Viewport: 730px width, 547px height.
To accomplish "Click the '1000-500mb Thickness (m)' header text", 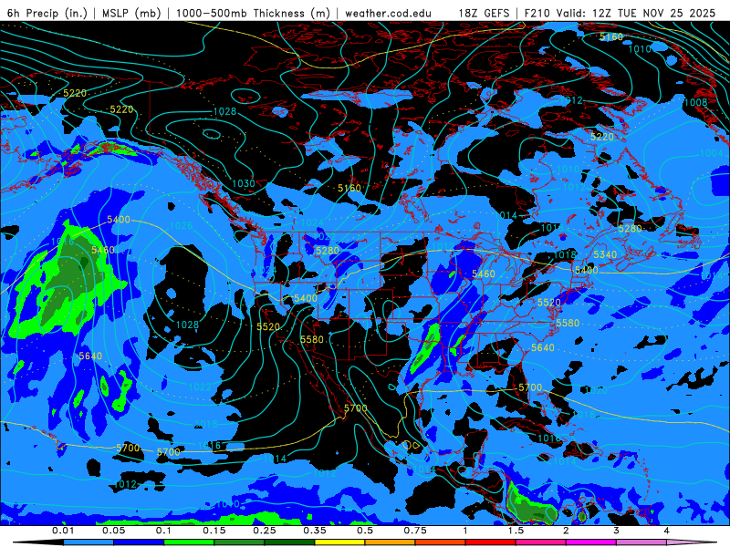I will coord(255,13).
